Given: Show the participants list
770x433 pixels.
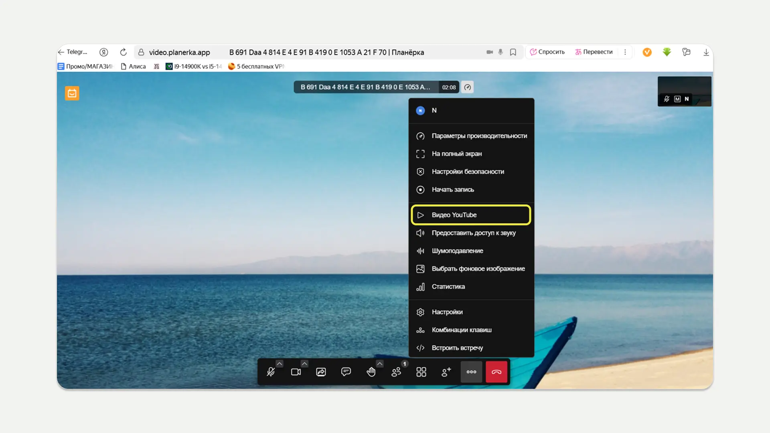Looking at the screenshot, I should click(x=396, y=372).
